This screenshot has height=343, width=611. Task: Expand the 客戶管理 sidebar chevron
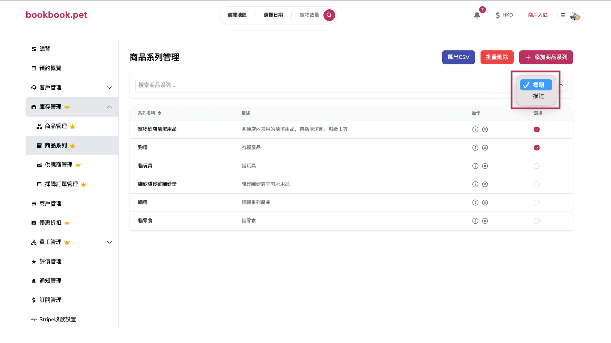click(x=109, y=88)
